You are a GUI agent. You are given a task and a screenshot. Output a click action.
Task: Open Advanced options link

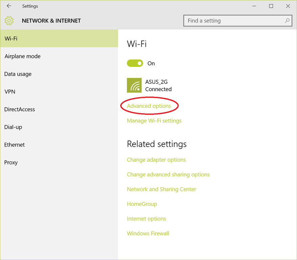149,106
